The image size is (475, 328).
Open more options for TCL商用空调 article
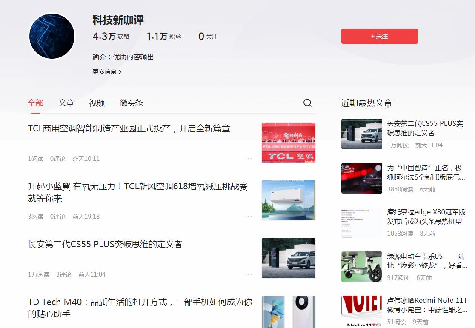point(249,159)
